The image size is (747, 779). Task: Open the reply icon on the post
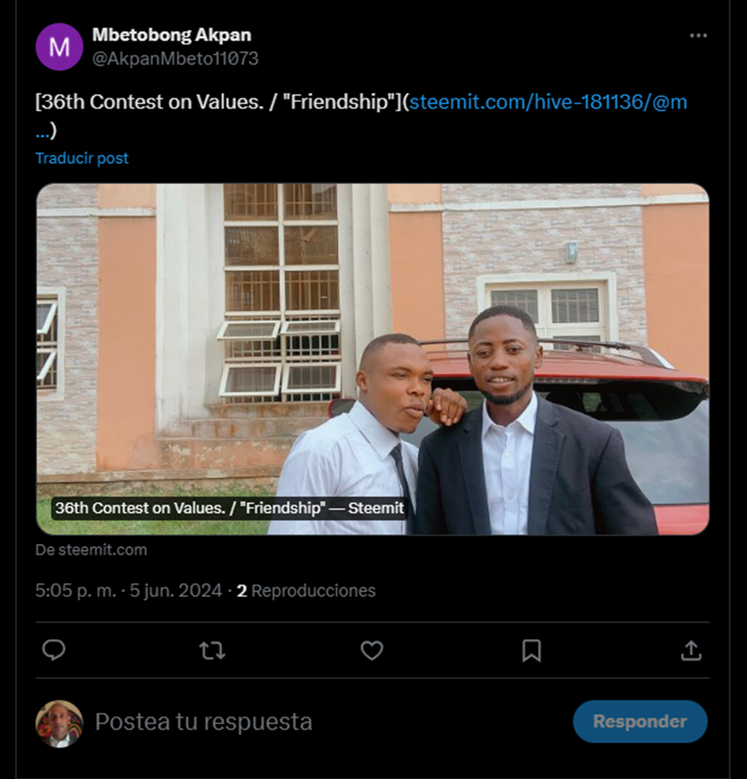(x=53, y=650)
